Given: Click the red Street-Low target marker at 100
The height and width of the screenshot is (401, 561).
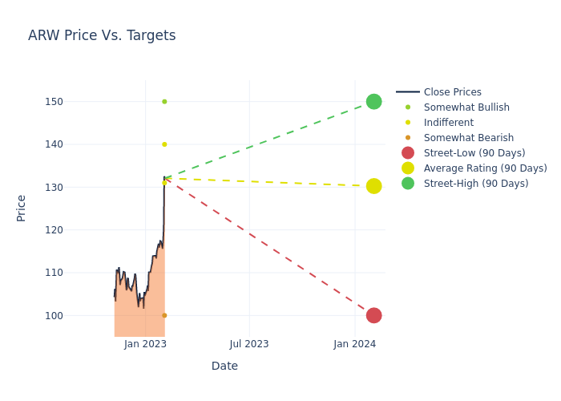Looking at the screenshot, I should point(373,315).
